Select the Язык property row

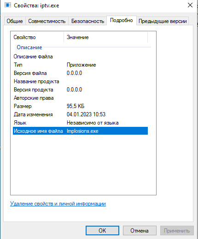pyautogui.click(x=80, y=123)
